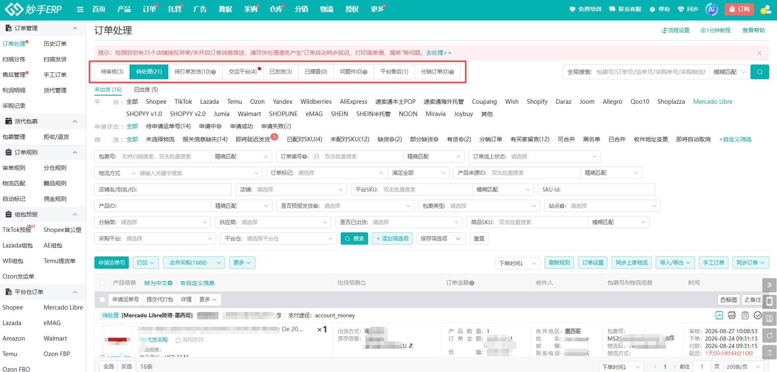Click the gear icon next to 转为中文
The image size is (777, 372).
[170, 283]
